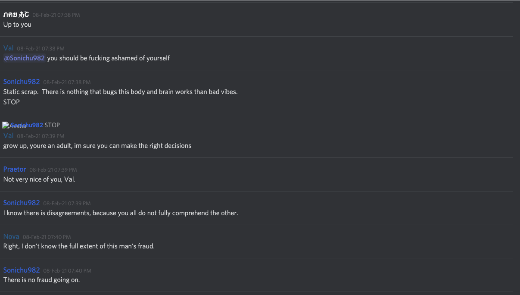Image resolution: width=520 pixels, height=295 pixels.
Task: Click the "Static scrap" message line
Action: pos(120,92)
